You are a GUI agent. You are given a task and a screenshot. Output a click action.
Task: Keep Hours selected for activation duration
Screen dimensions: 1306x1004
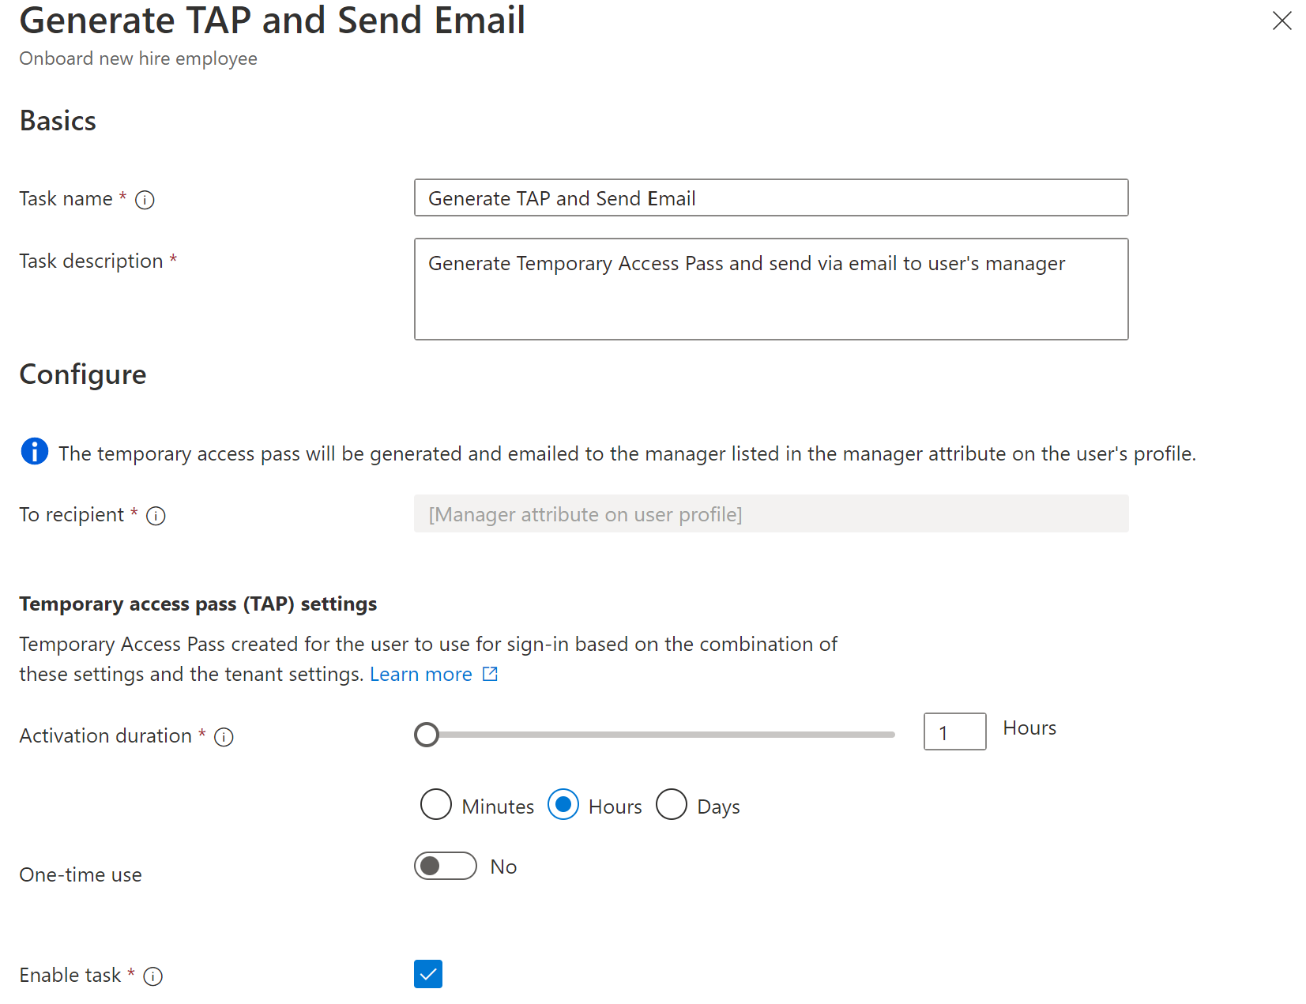[563, 805]
